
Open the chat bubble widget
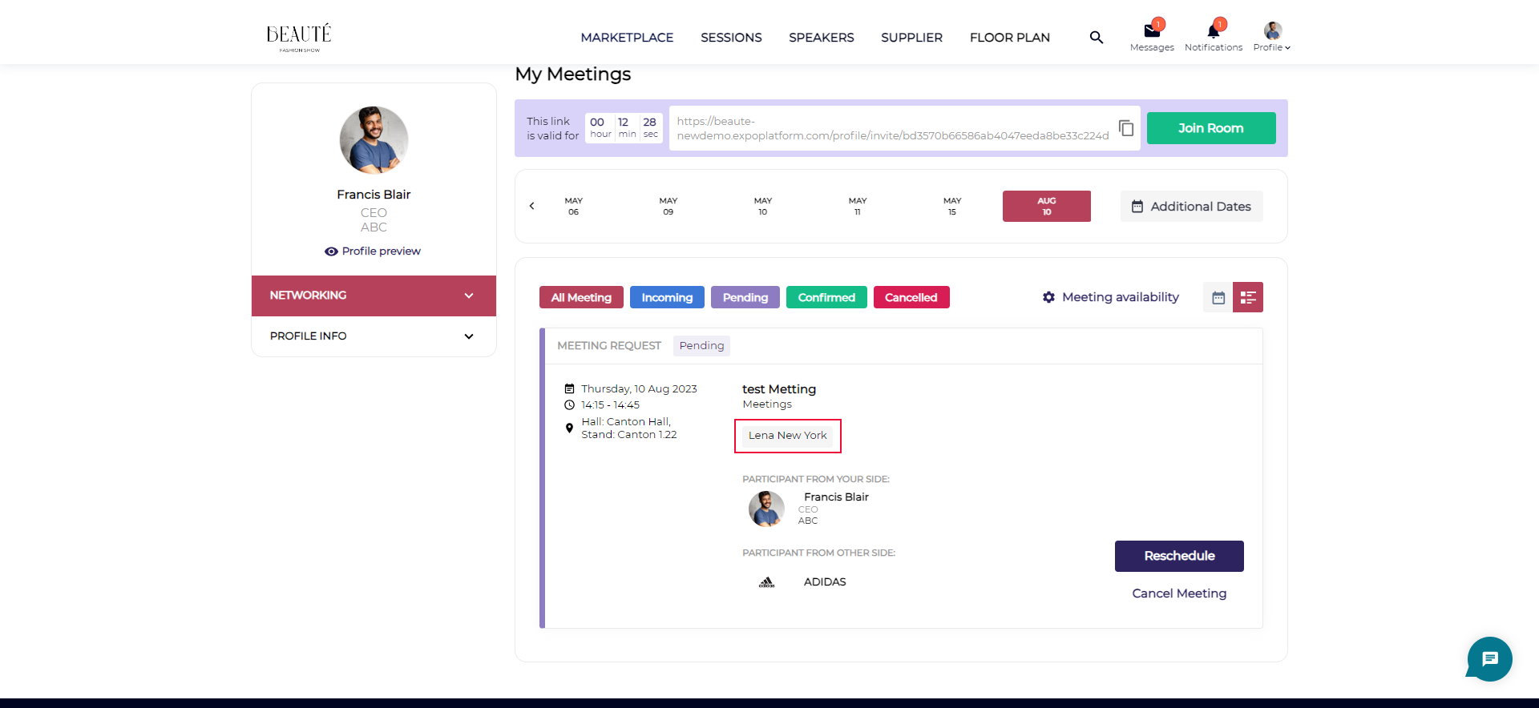(1489, 659)
